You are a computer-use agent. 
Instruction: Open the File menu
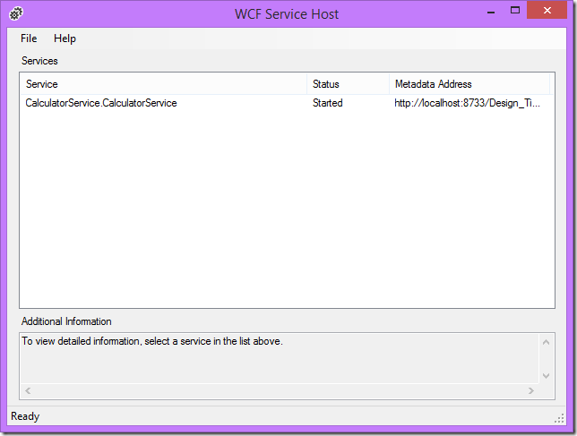click(29, 38)
